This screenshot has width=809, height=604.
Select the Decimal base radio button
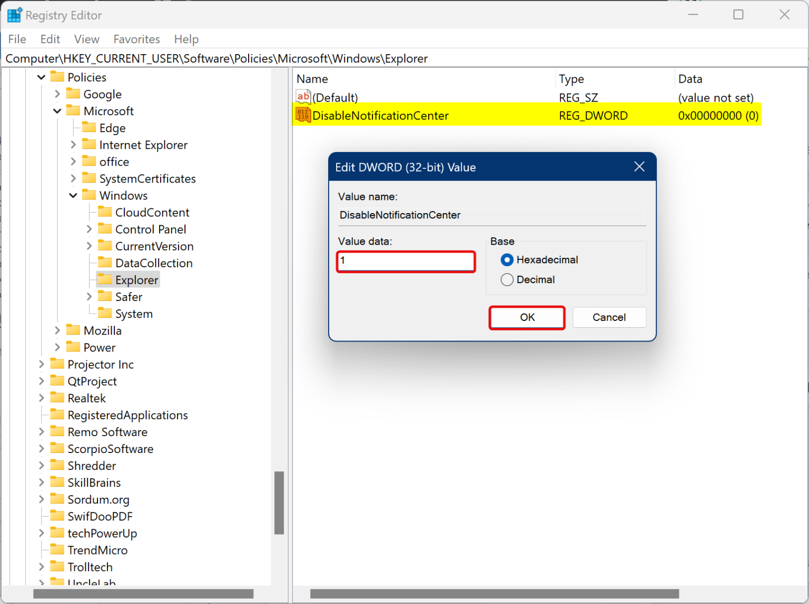tap(507, 279)
